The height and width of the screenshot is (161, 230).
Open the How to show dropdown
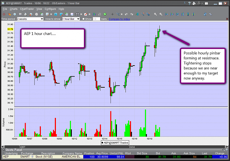pos(71,19)
